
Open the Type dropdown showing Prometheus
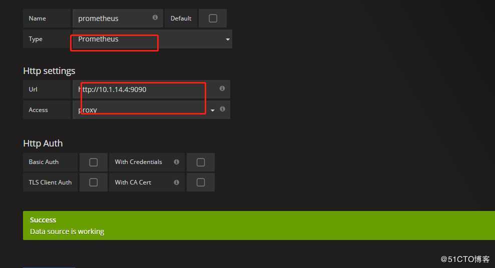pyautogui.click(x=153, y=39)
